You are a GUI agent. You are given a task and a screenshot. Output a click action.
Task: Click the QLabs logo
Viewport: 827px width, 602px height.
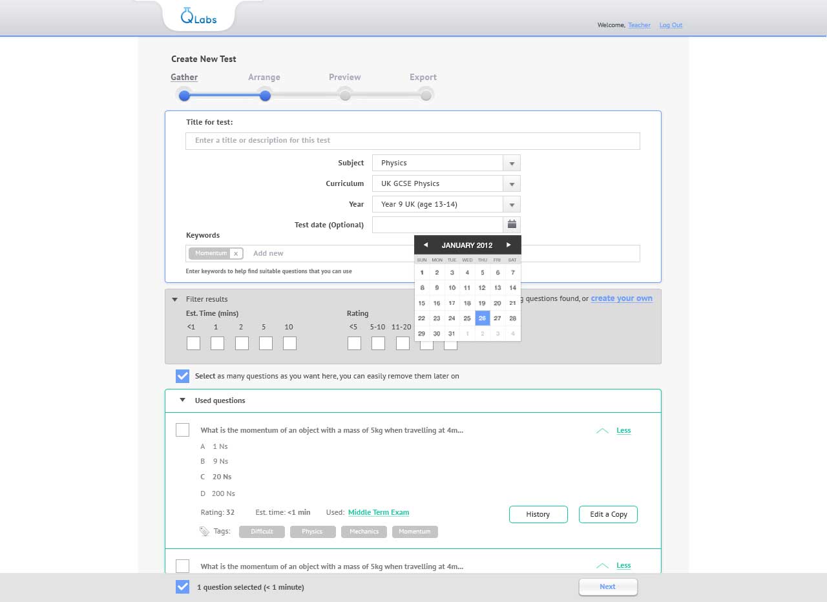coord(198,16)
